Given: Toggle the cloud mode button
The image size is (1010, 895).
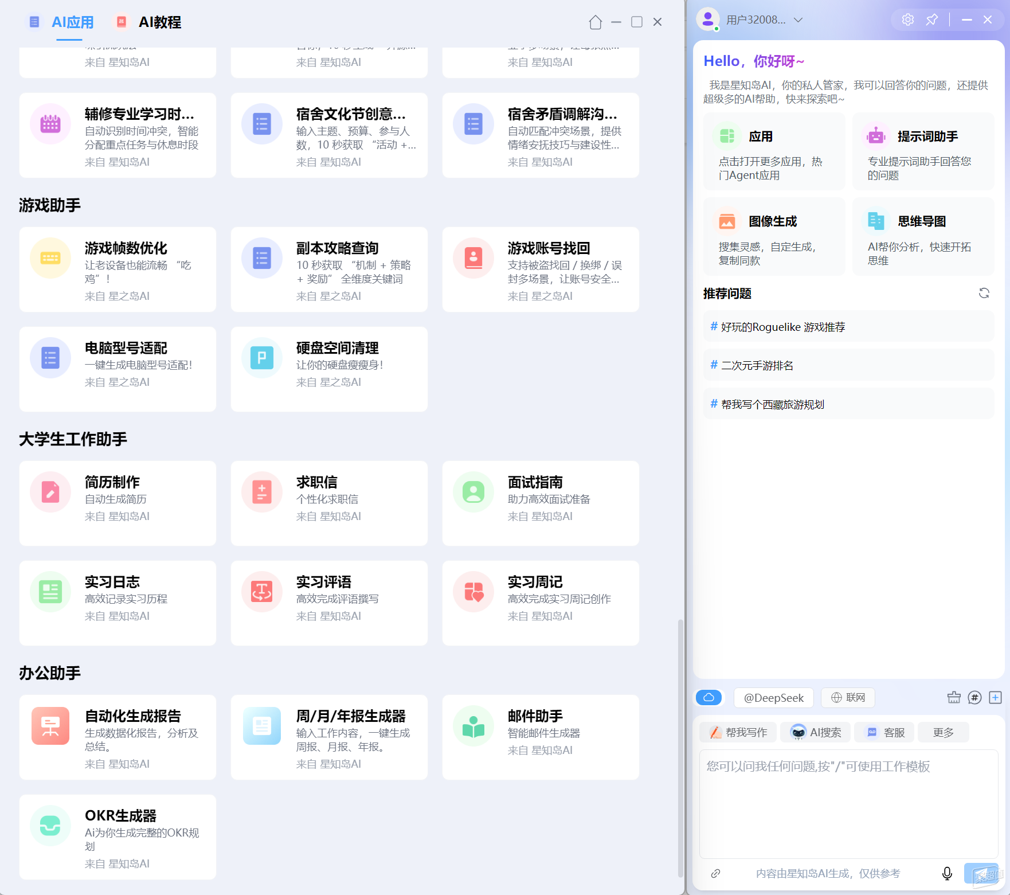Looking at the screenshot, I should click(709, 697).
